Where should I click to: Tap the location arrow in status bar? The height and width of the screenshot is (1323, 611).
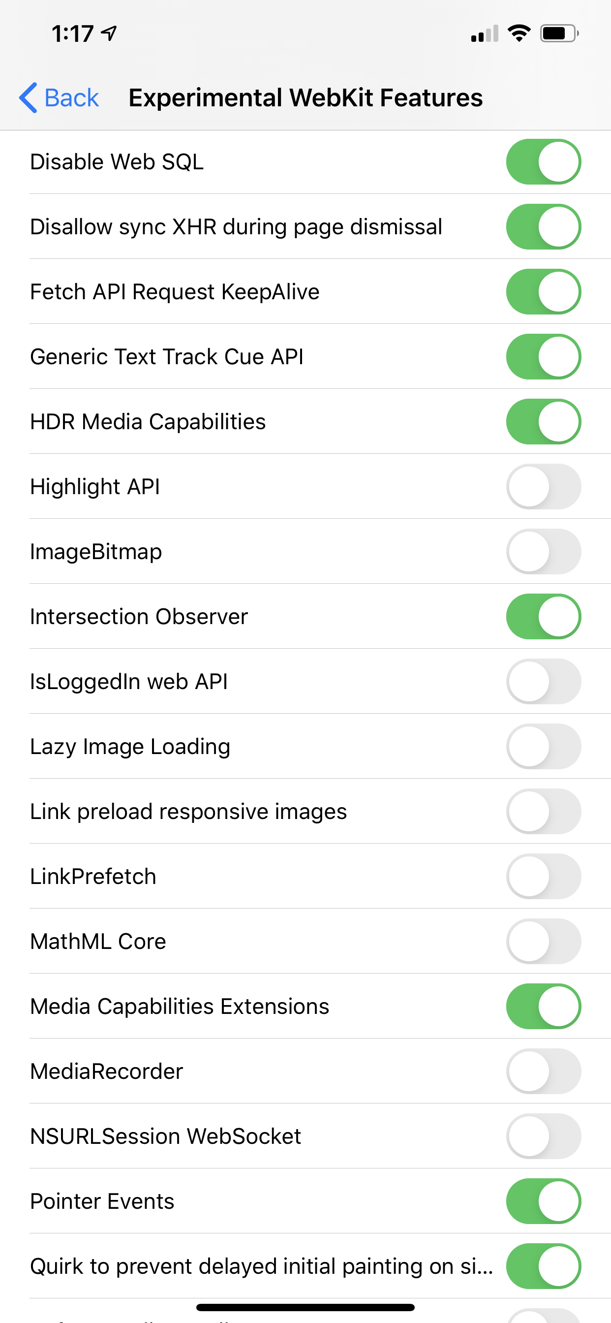point(109,33)
